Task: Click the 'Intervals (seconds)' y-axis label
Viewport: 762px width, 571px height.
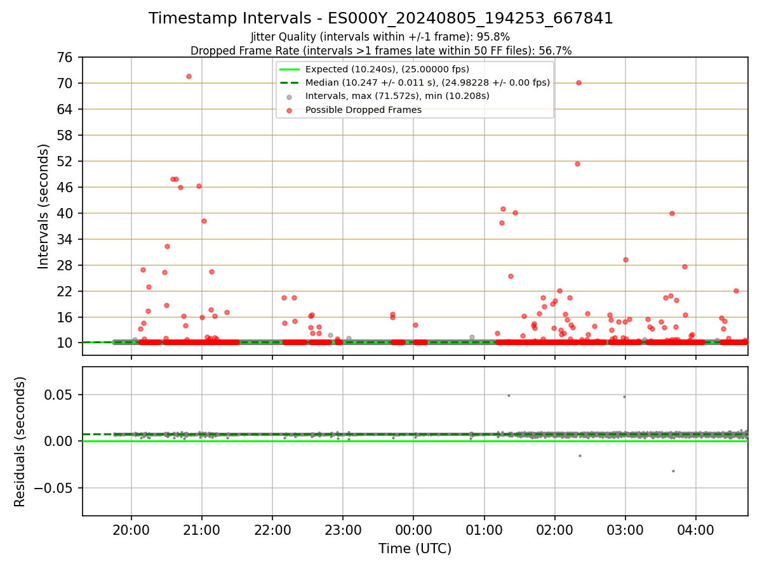Action: coord(43,206)
